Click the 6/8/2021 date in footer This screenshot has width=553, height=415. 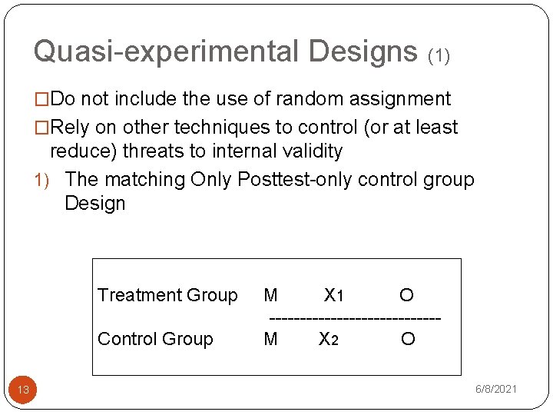(496, 389)
